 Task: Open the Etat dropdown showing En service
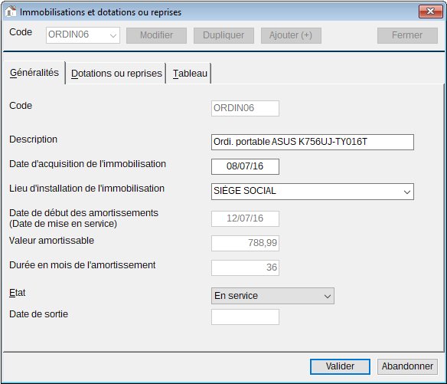click(x=272, y=296)
